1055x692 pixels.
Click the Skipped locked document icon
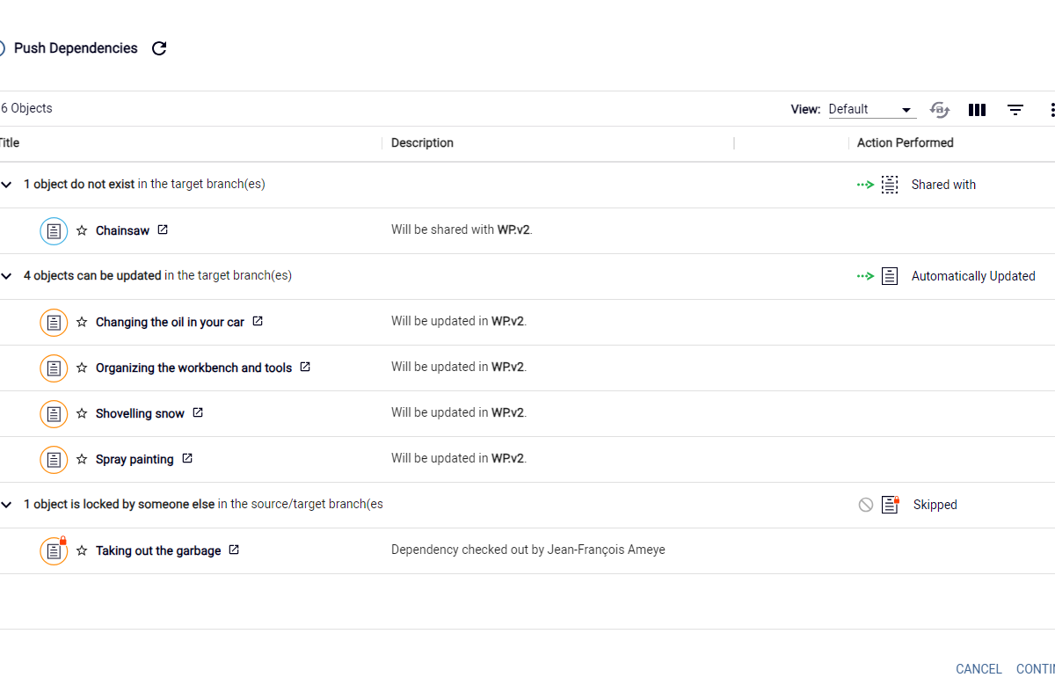(x=891, y=505)
